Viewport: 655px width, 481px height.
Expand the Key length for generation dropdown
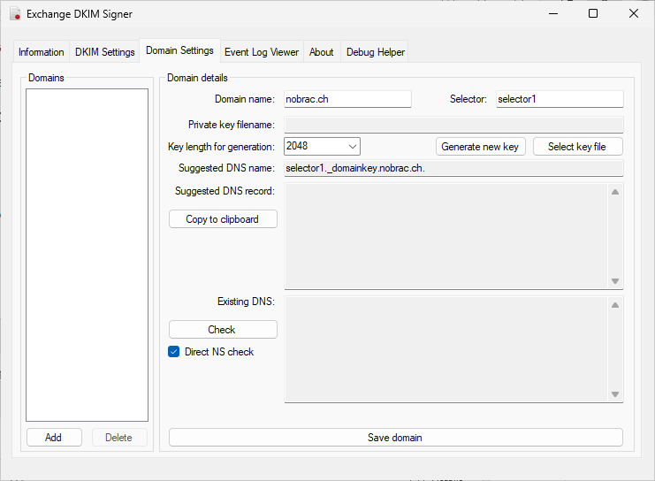click(322, 146)
